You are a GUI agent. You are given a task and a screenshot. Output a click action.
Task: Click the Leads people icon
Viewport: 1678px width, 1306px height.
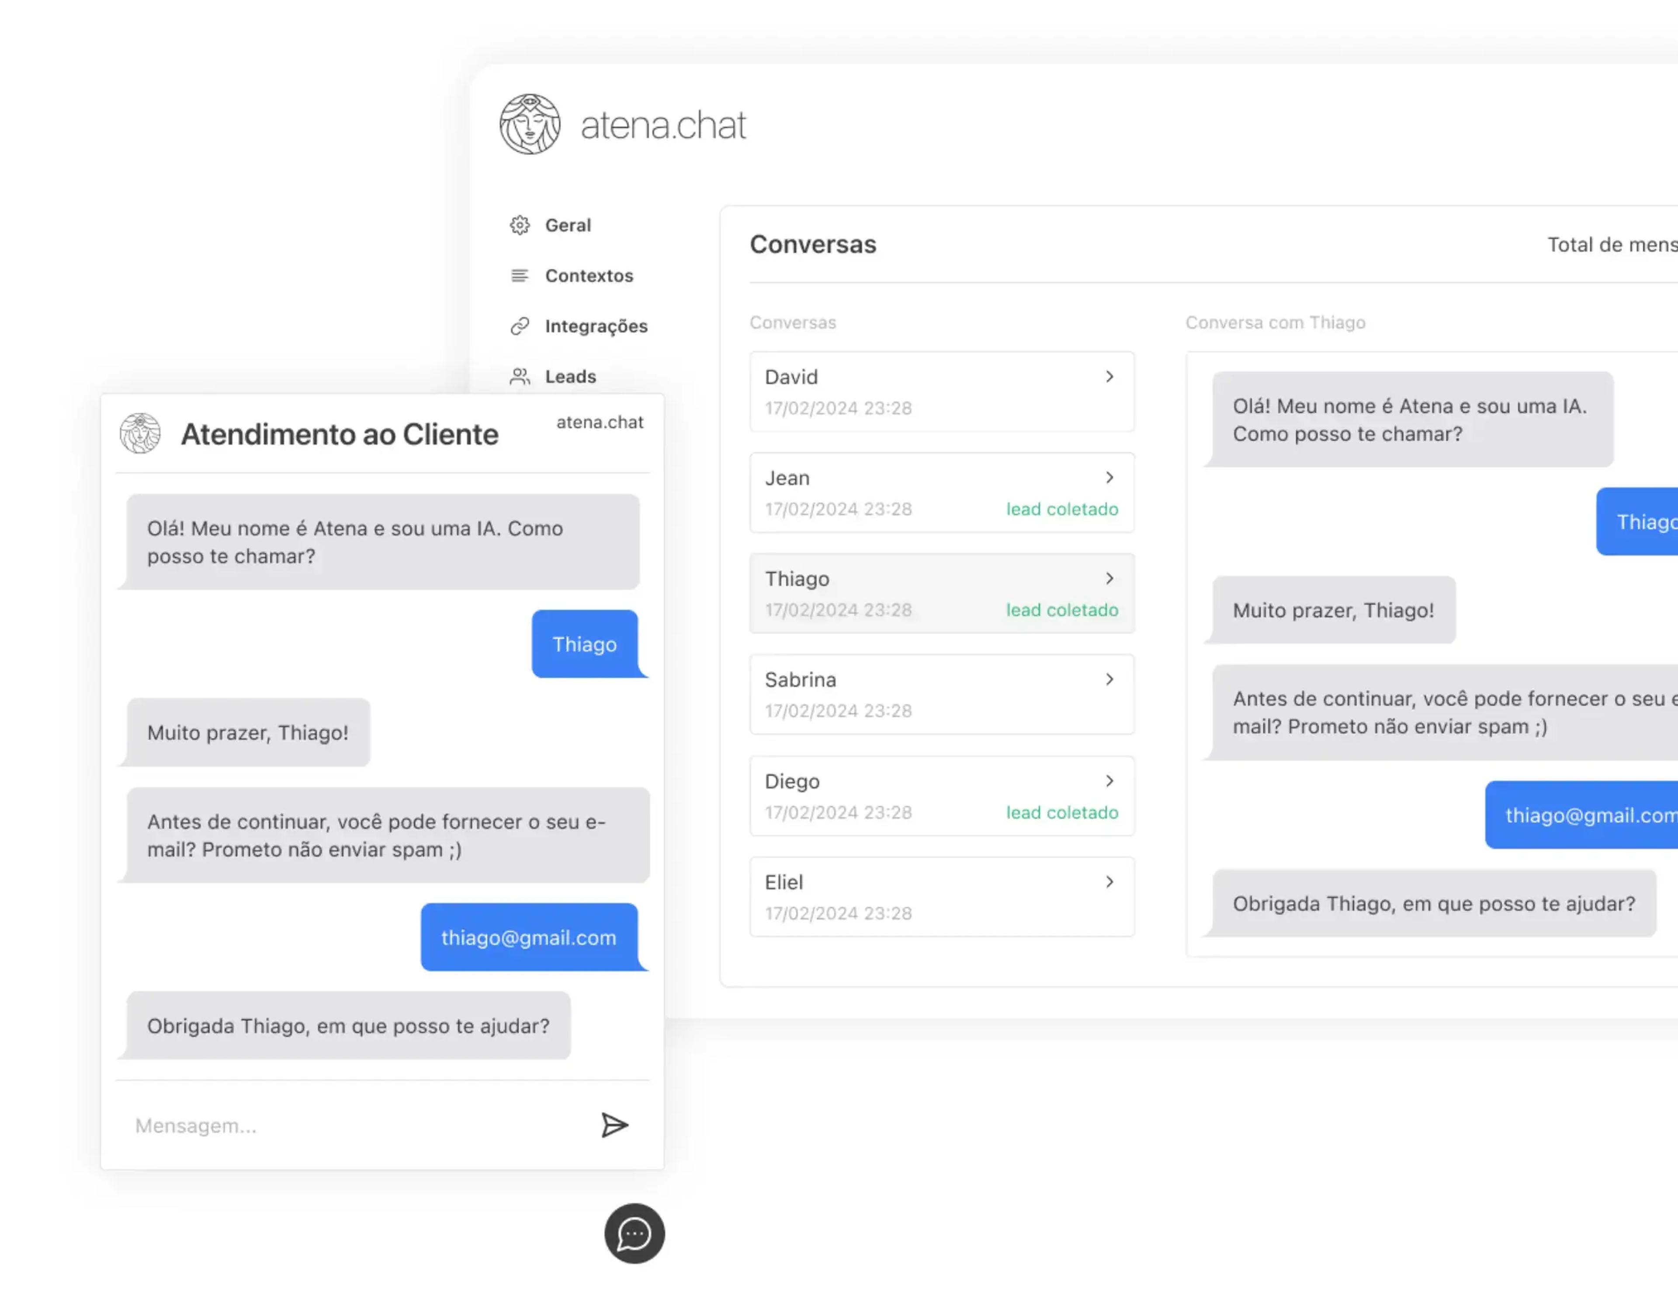tap(520, 377)
